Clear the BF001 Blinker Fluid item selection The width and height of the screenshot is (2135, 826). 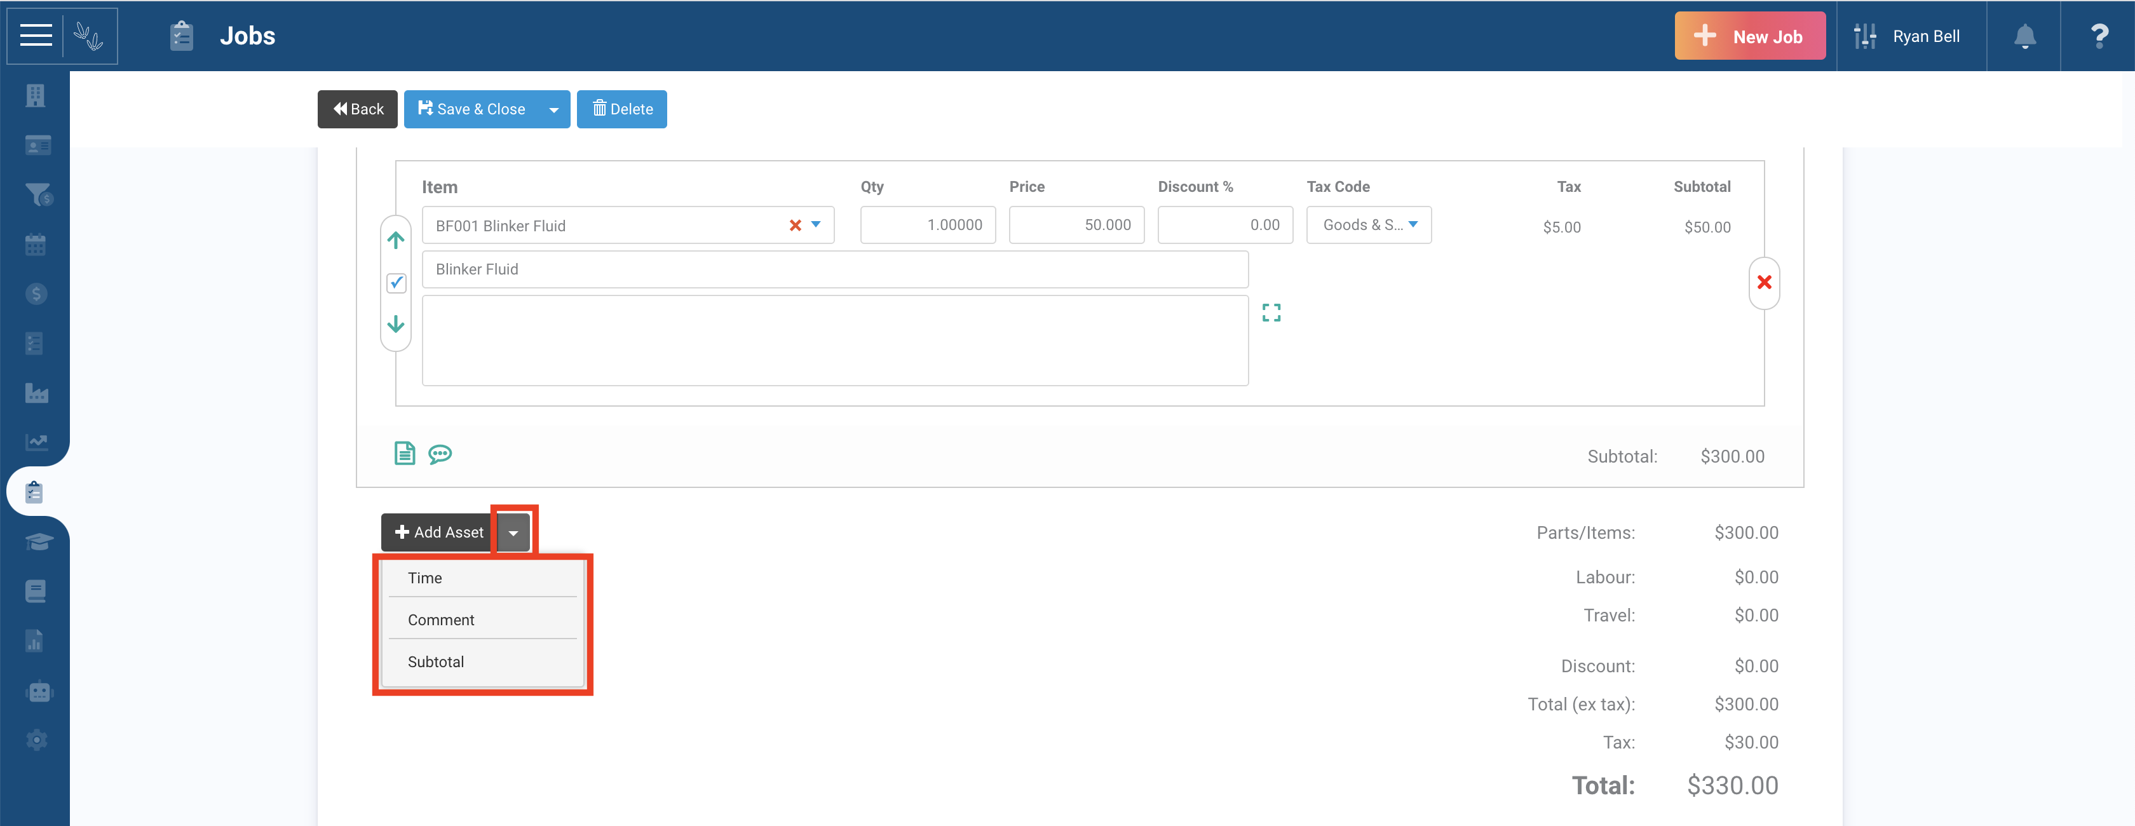[x=795, y=226]
